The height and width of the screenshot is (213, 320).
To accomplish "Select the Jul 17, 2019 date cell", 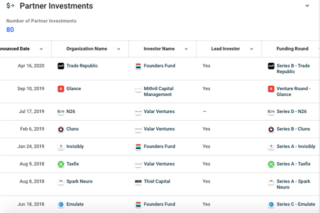I will pyautogui.click(x=31, y=111).
